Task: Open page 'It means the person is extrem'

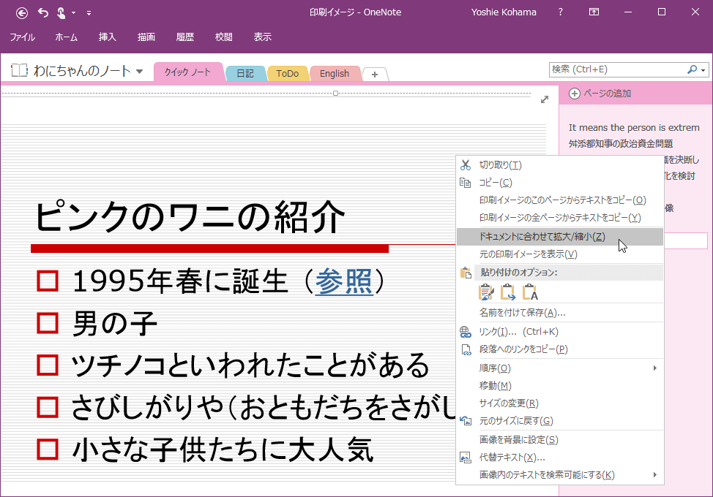Action: (634, 128)
